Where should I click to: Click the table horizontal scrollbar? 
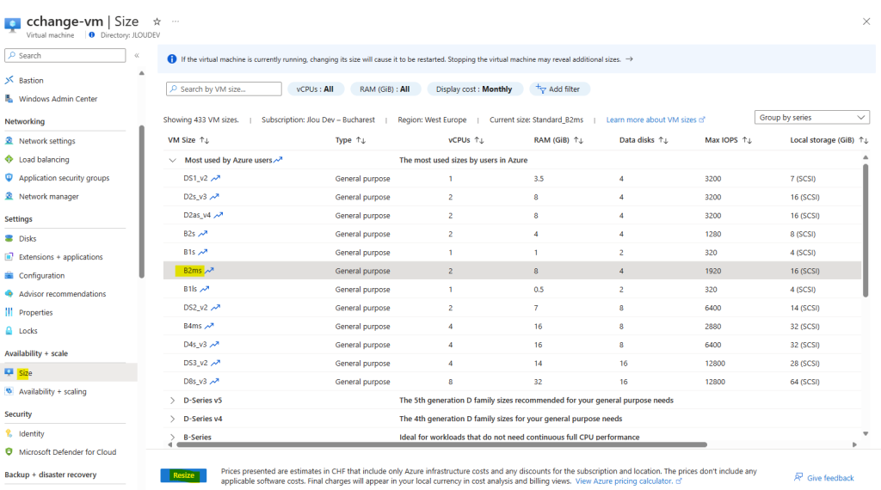pyautogui.click(x=441, y=444)
